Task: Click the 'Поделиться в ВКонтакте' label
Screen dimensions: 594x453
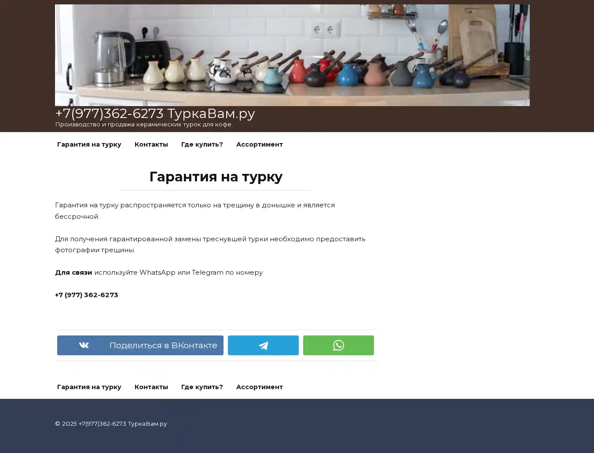Action: (x=163, y=345)
